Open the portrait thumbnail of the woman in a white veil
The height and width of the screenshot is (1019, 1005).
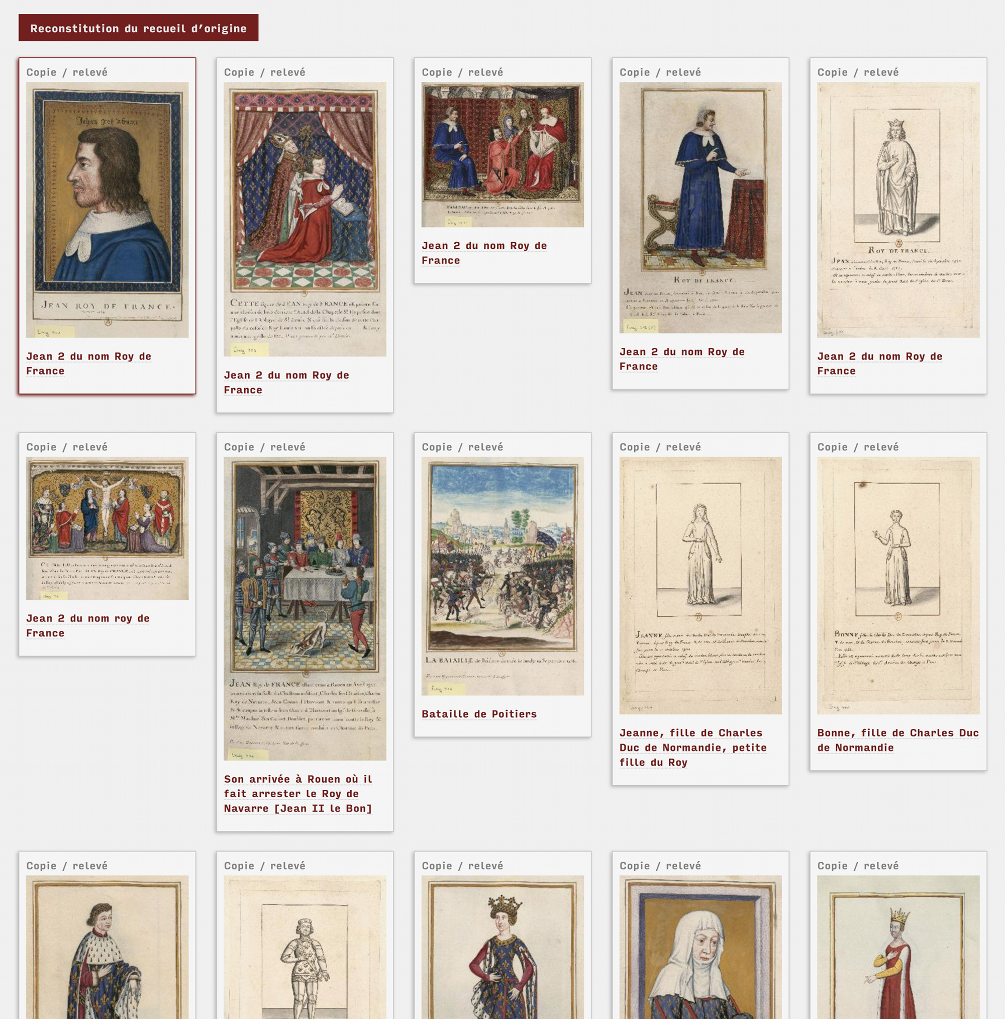[700, 947]
